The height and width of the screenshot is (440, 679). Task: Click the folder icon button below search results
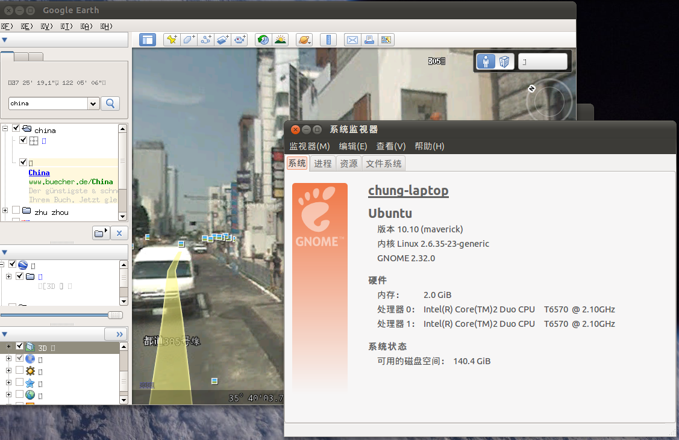101,233
